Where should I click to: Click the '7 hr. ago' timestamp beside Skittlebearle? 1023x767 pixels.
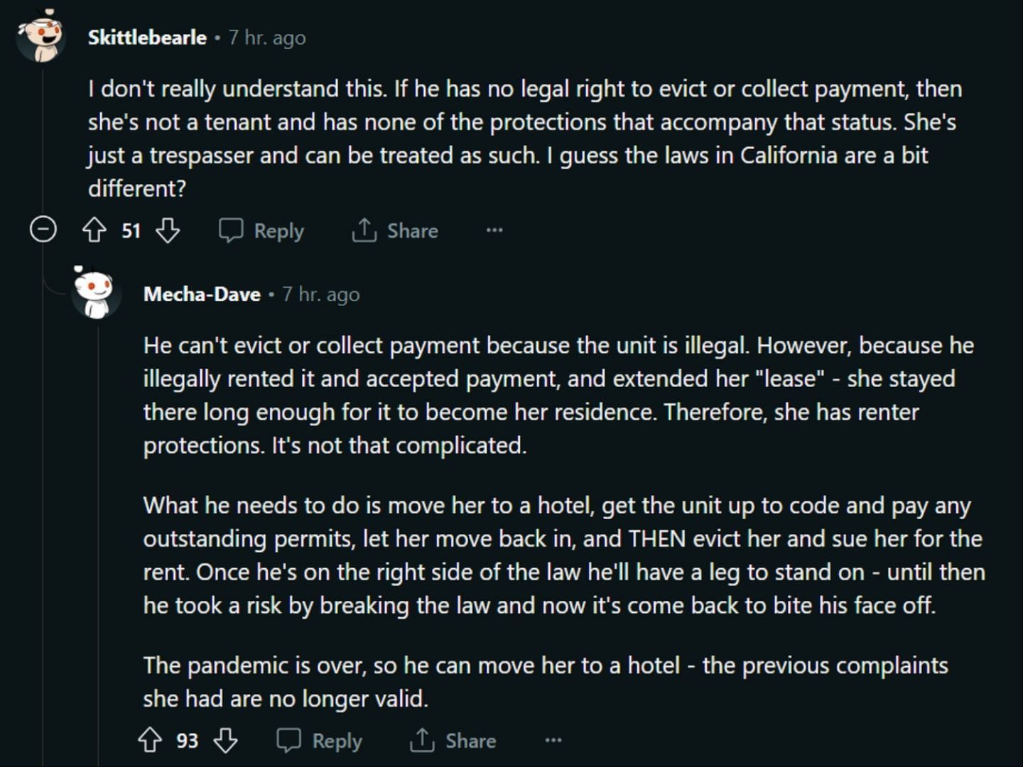(x=267, y=38)
